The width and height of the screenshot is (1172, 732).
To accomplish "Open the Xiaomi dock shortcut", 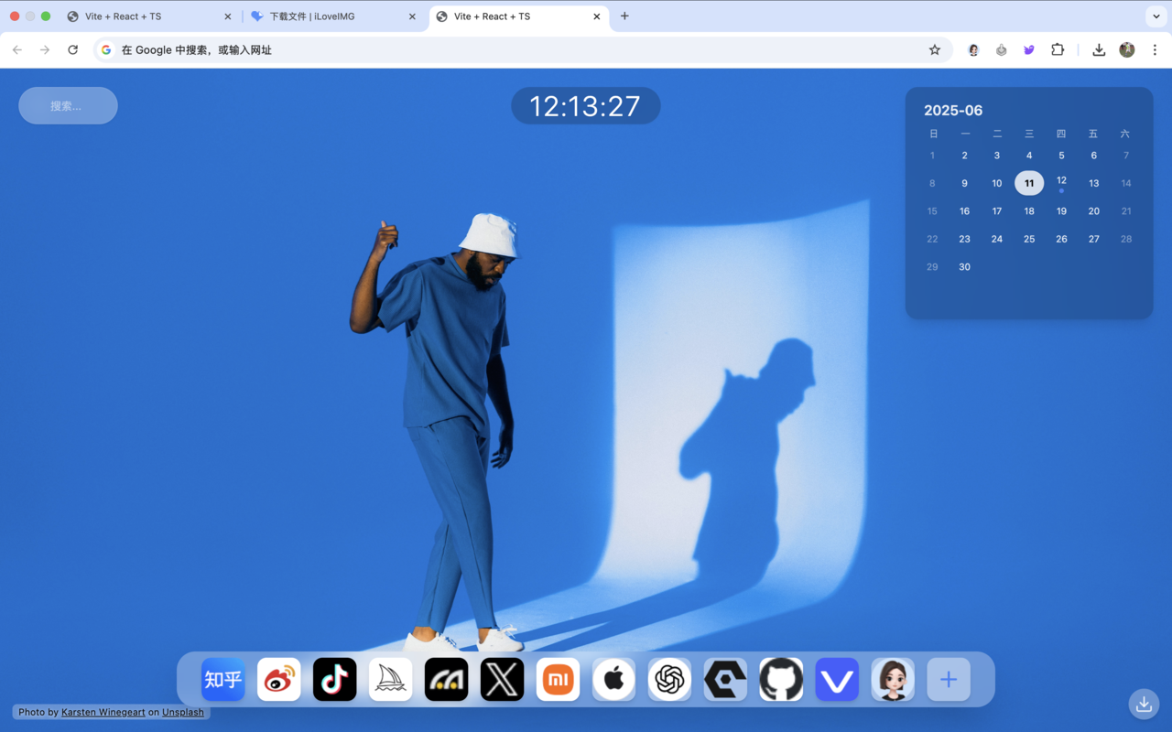I will coord(559,680).
